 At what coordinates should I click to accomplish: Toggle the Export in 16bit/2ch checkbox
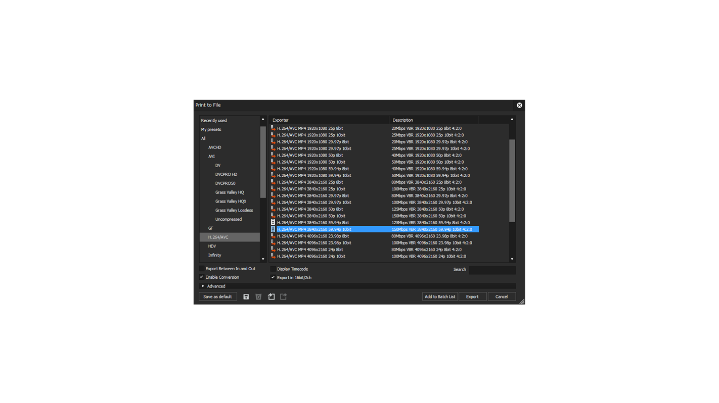coord(273,278)
